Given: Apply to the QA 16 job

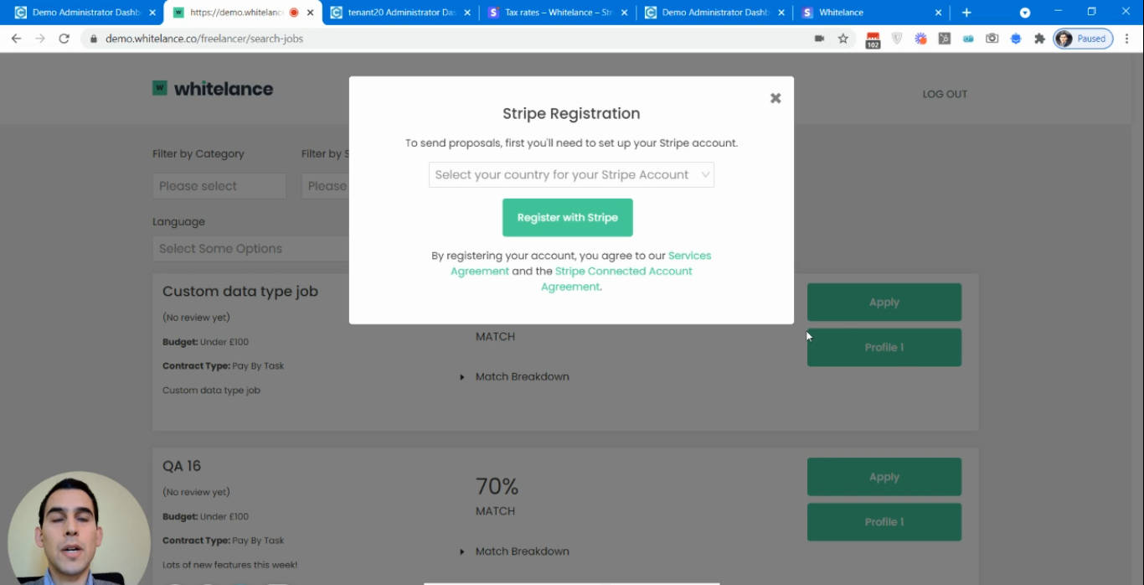Looking at the screenshot, I should (x=884, y=477).
